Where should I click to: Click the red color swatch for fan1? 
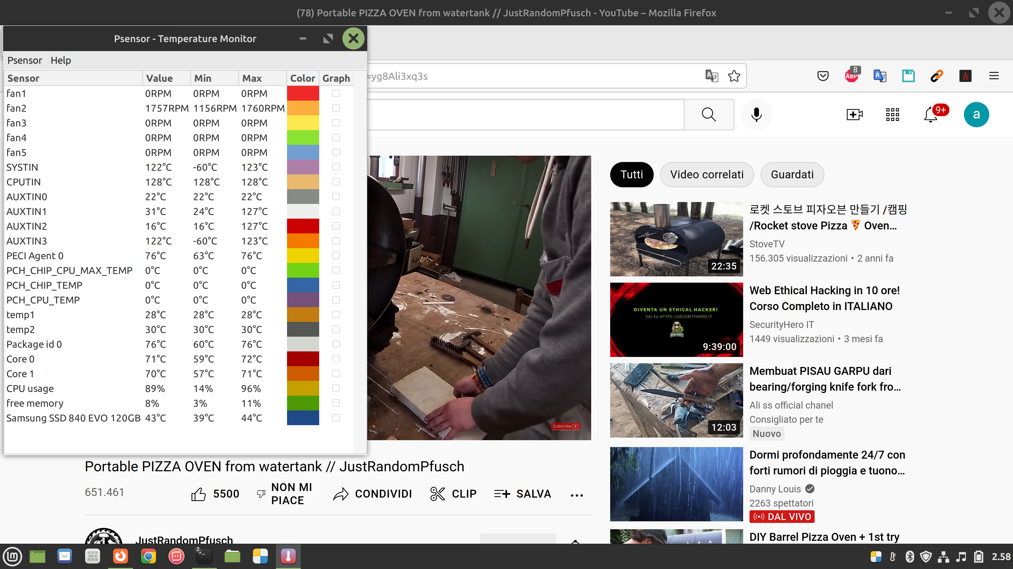click(x=303, y=94)
